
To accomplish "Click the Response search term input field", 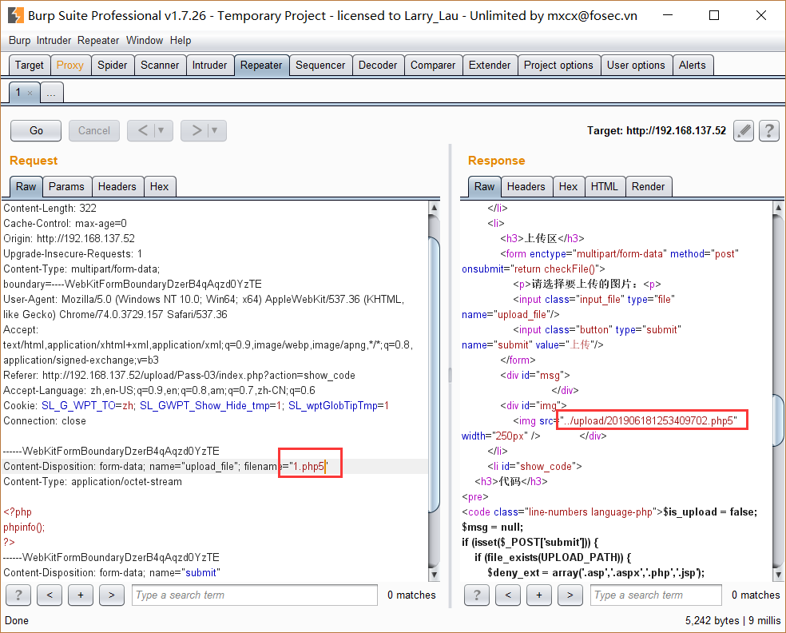I will coord(656,595).
